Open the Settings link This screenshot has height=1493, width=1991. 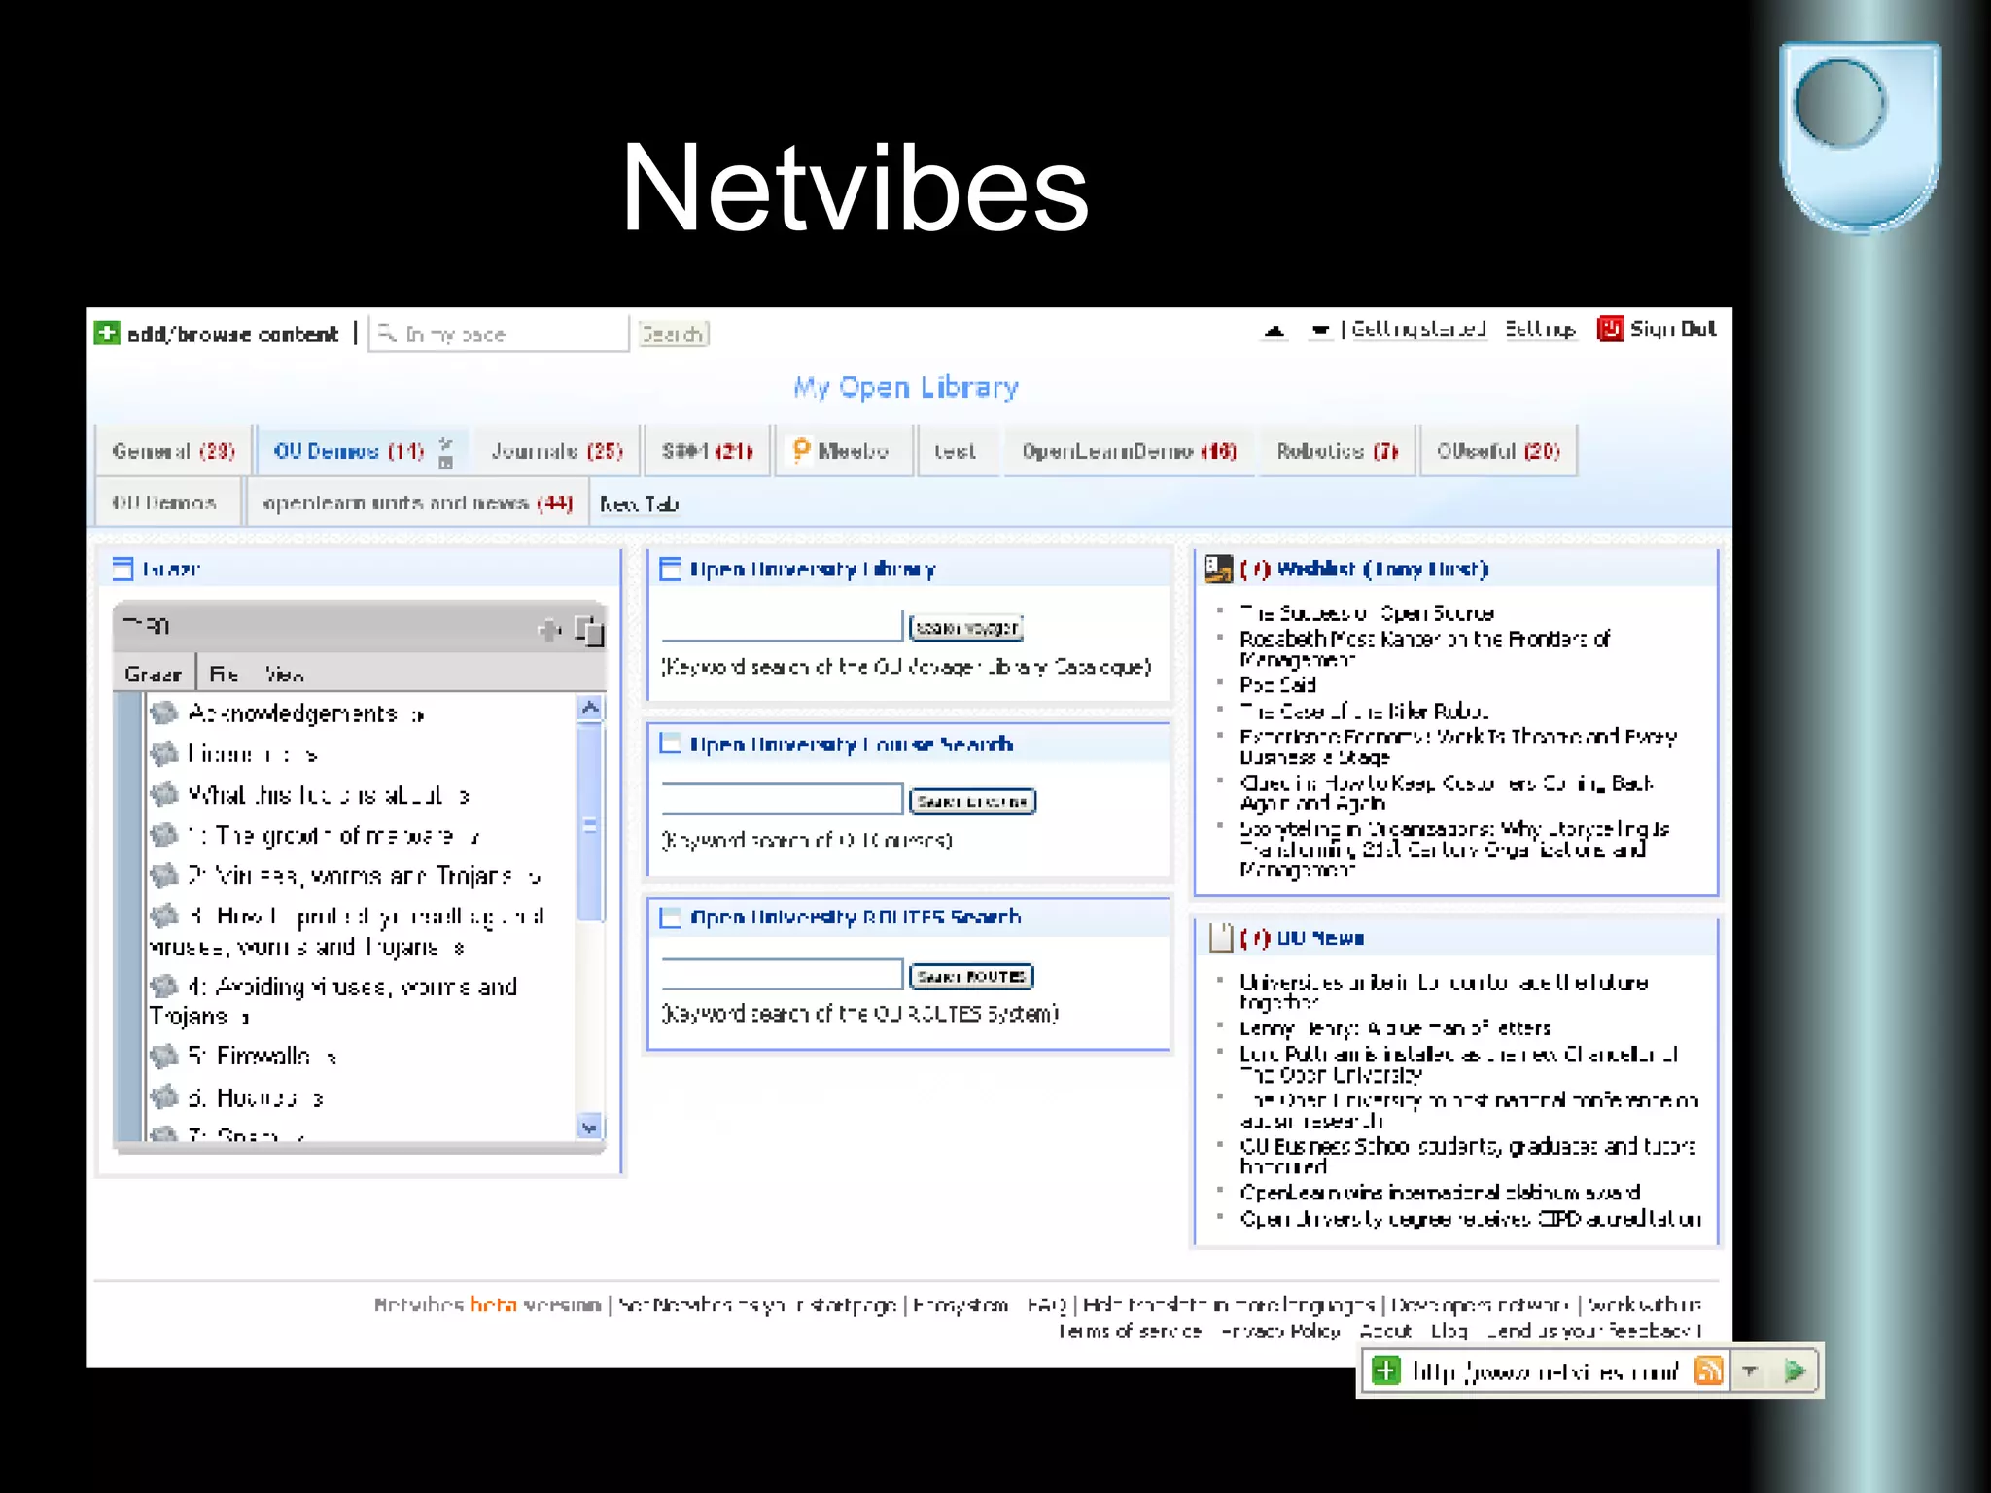1540,330
